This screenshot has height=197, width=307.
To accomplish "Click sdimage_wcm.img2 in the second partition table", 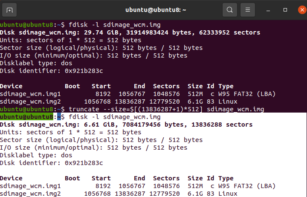I will (x=30, y=194).
